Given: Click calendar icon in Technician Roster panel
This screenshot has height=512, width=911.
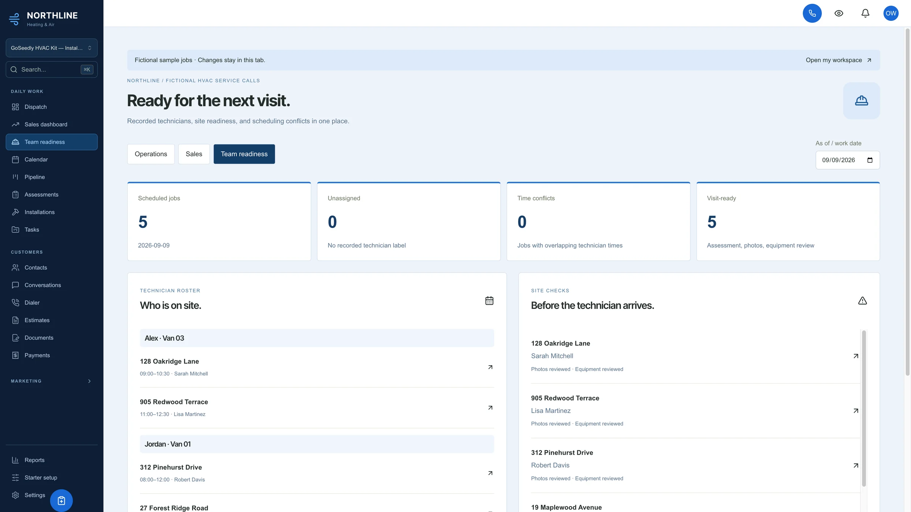Looking at the screenshot, I should (x=489, y=301).
